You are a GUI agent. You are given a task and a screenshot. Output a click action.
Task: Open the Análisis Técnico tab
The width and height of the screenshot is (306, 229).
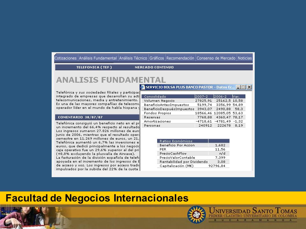click(133, 58)
